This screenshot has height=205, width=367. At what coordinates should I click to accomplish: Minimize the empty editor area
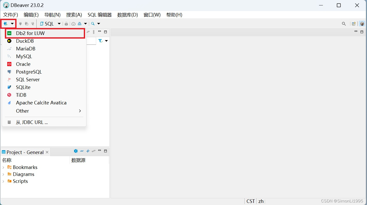pyautogui.click(x=356, y=31)
